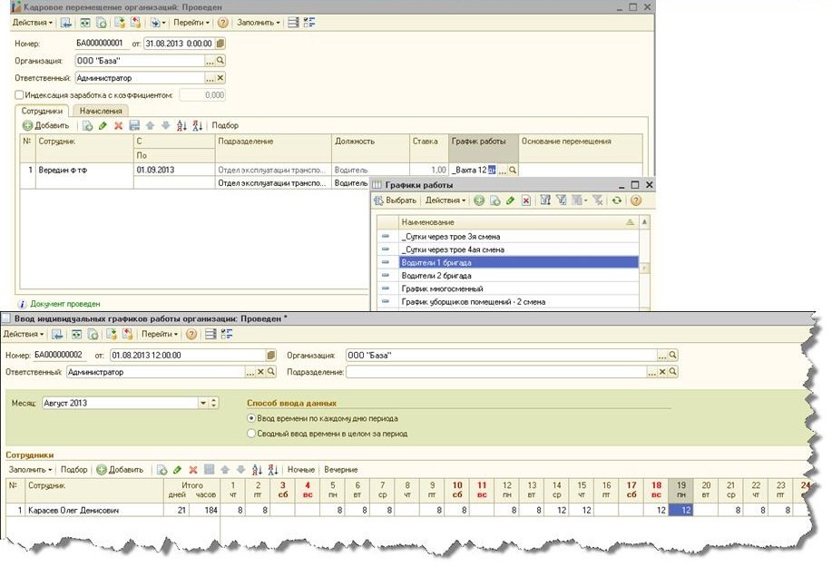Viewport: 832px width, 567px height.
Task: Open the Перейти menu in top document toolbar
Action: [x=192, y=22]
